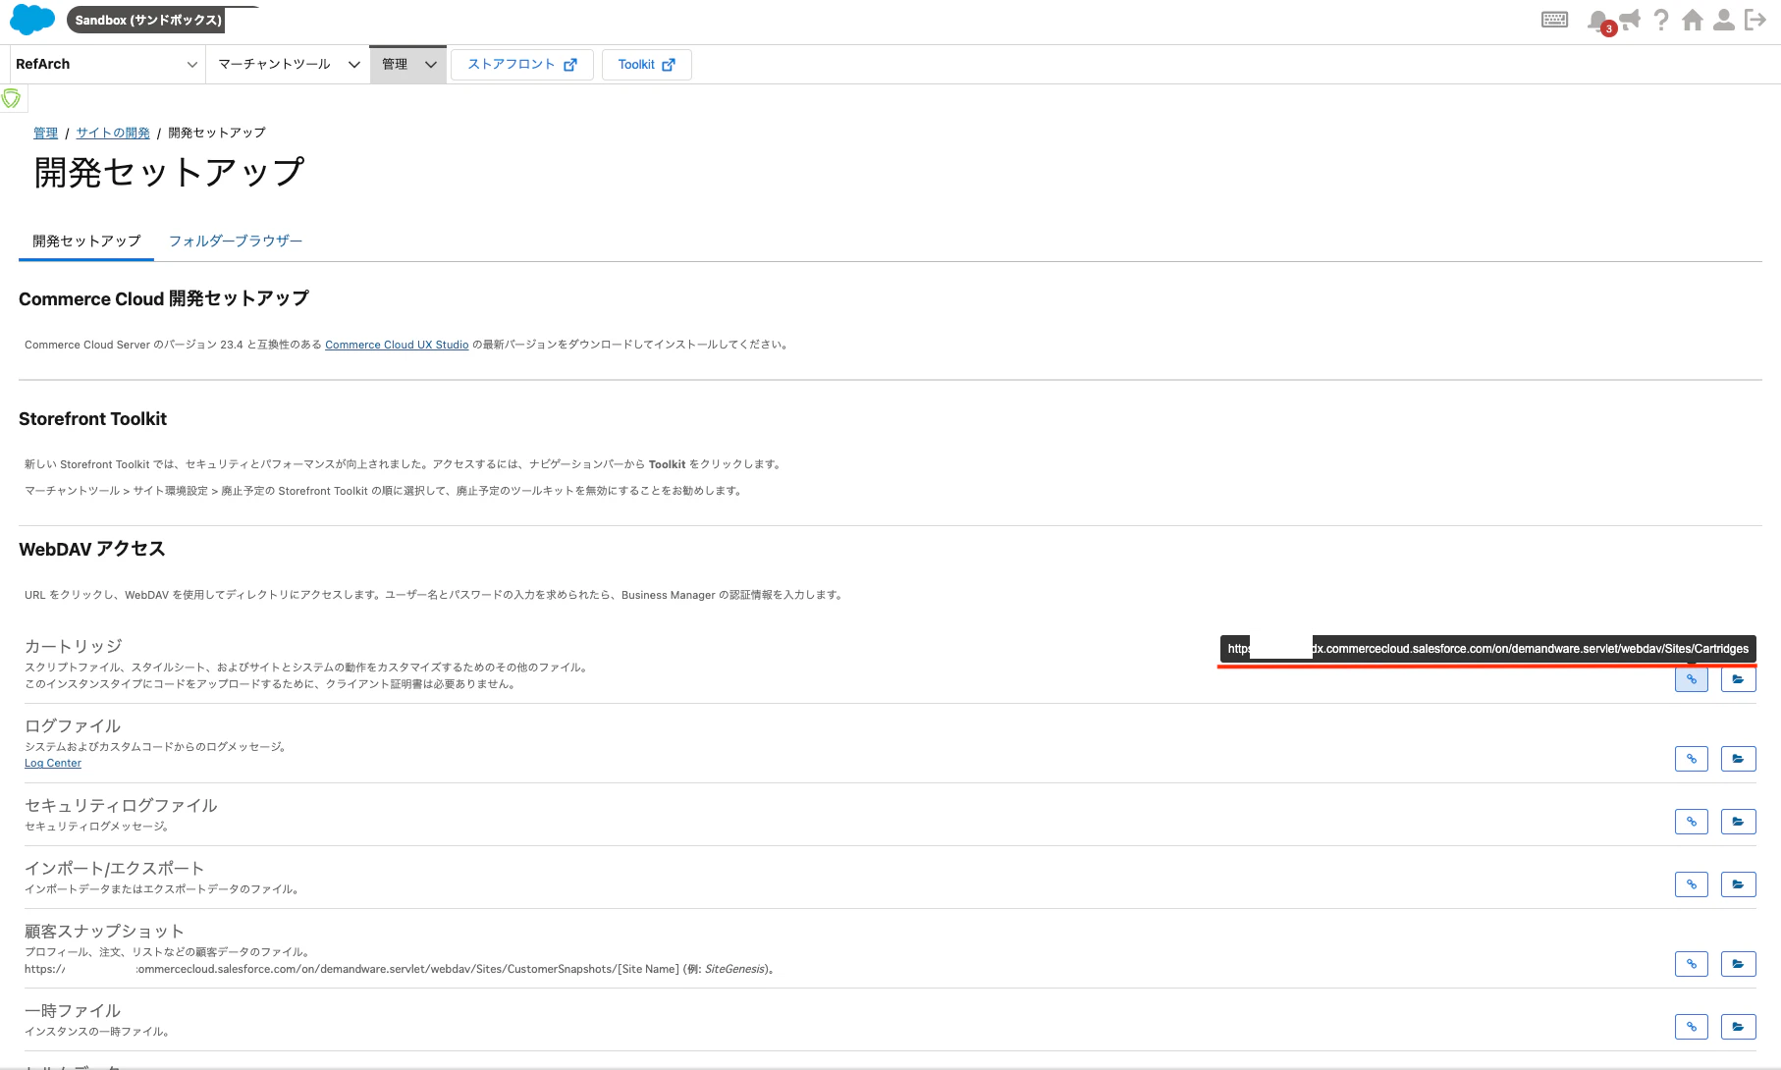This screenshot has width=1781, height=1070.
Task: Expand the RefArch site selector dropdown
Action: tap(107, 64)
